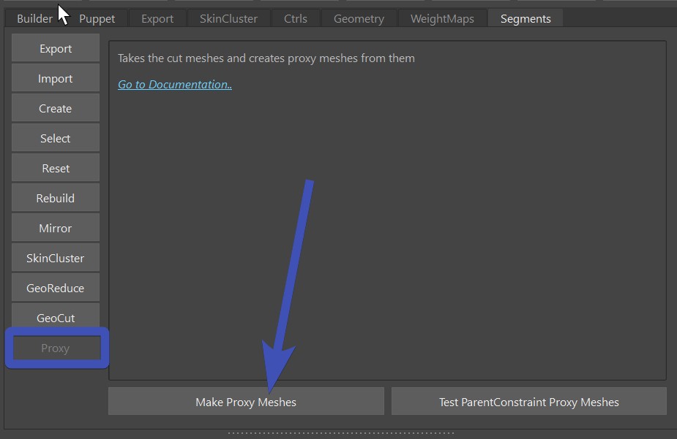Image resolution: width=677 pixels, height=439 pixels.
Task: Go to the SkinCluster tab at top
Action: (x=228, y=19)
